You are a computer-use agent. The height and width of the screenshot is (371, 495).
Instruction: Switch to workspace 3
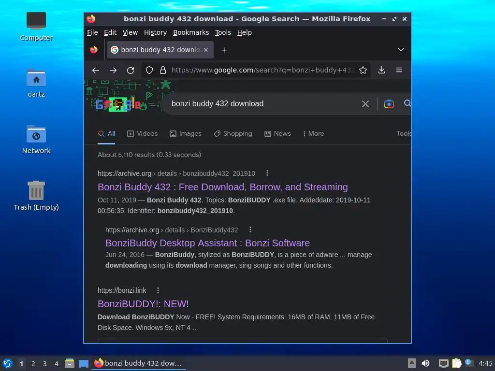point(45,364)
